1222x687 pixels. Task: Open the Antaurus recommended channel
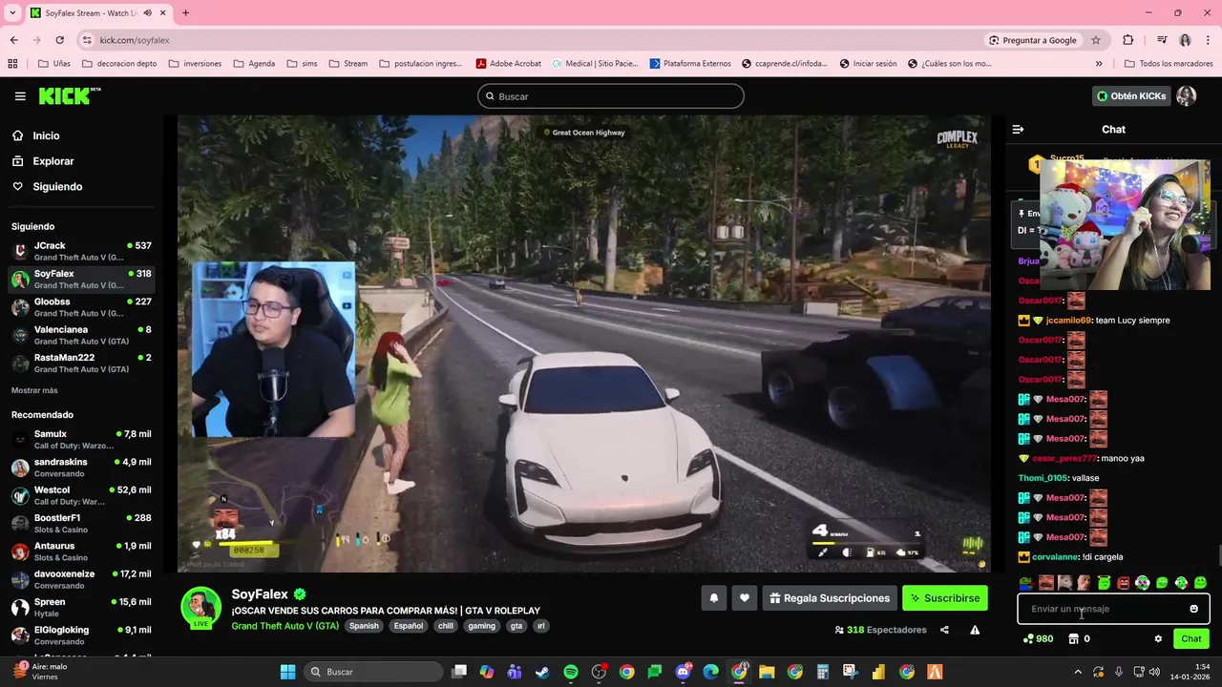[81, 551]
